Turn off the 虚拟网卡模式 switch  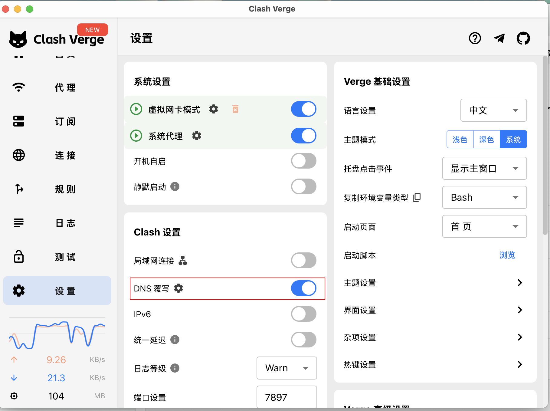pos(304,109)
